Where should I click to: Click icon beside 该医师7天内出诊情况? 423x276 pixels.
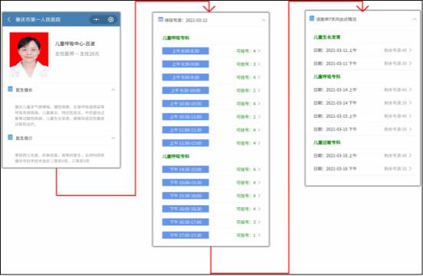point(312,18)
